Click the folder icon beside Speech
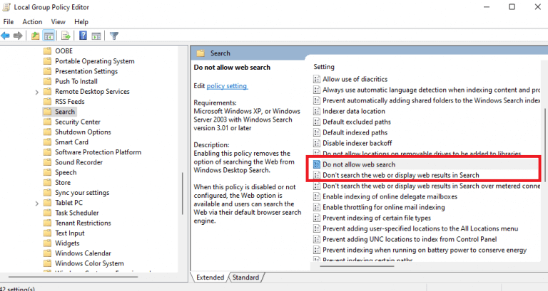 (x=47, y=172)
